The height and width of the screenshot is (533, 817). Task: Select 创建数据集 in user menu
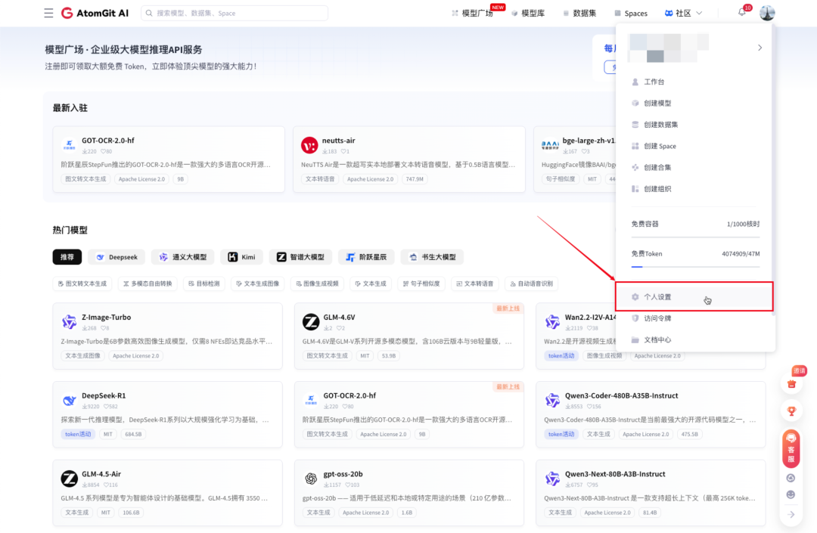(696, 125)
